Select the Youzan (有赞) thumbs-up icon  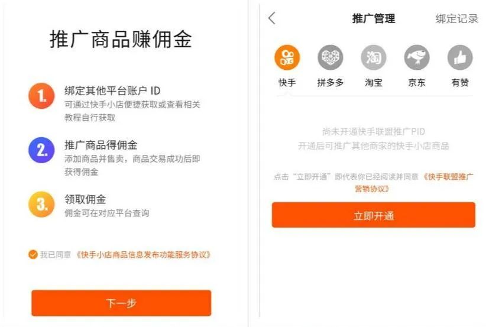[x=460, y=57]
